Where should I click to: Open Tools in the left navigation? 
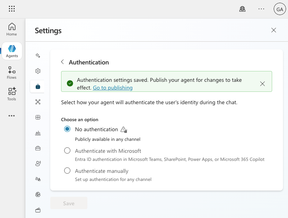[x=12, y=94]
